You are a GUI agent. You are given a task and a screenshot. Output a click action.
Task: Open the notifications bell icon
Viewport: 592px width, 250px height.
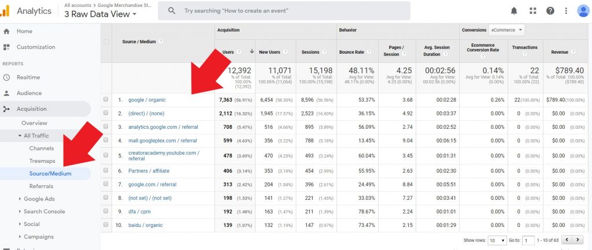[514, 11]
